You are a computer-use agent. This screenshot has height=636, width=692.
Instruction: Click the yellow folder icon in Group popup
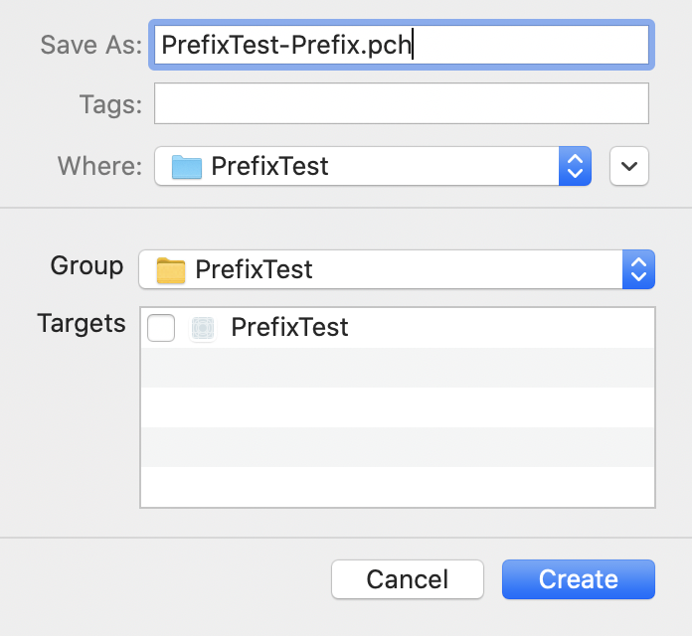click(171, 269)
